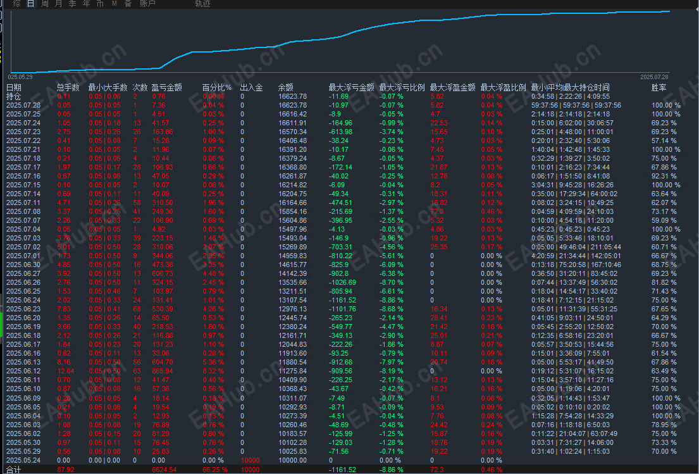Click the 总手数 column header
699x474 pixels.
click(68, 87)
